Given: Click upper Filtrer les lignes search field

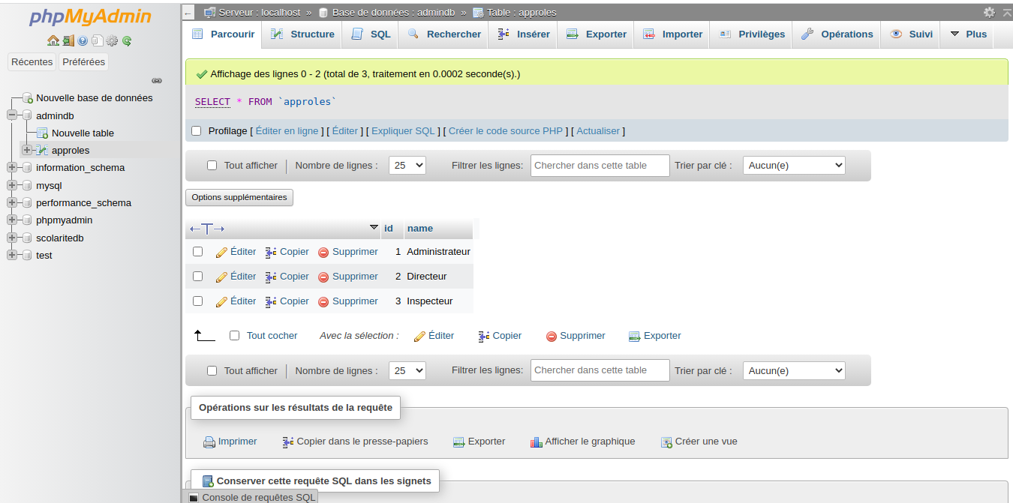Looking at the screenshot, I should [x=600, y=166].
